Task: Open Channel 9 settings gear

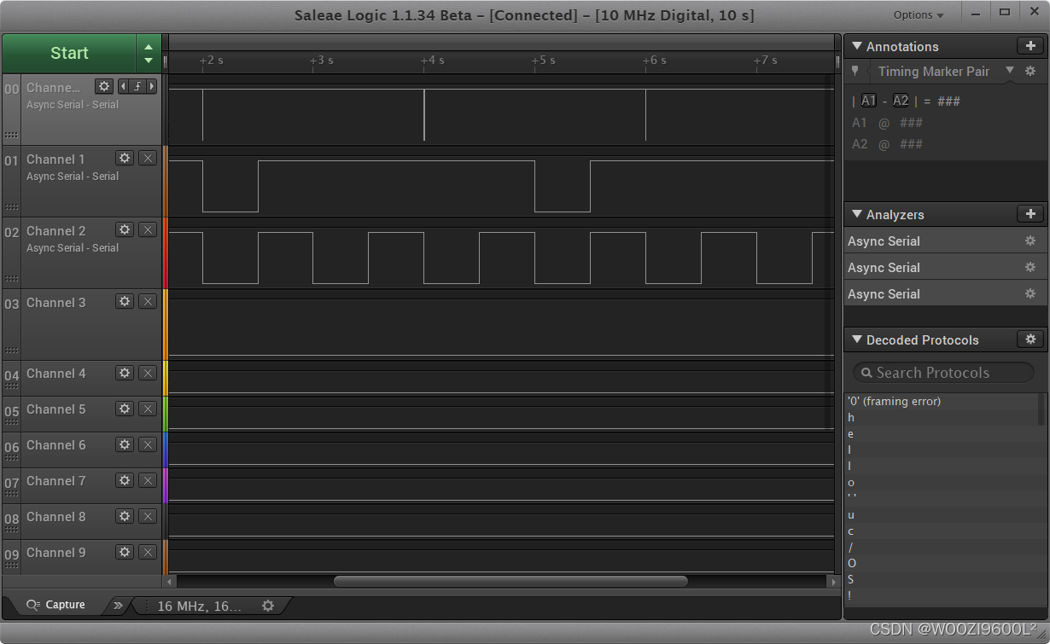Action: tap(125, 552)
